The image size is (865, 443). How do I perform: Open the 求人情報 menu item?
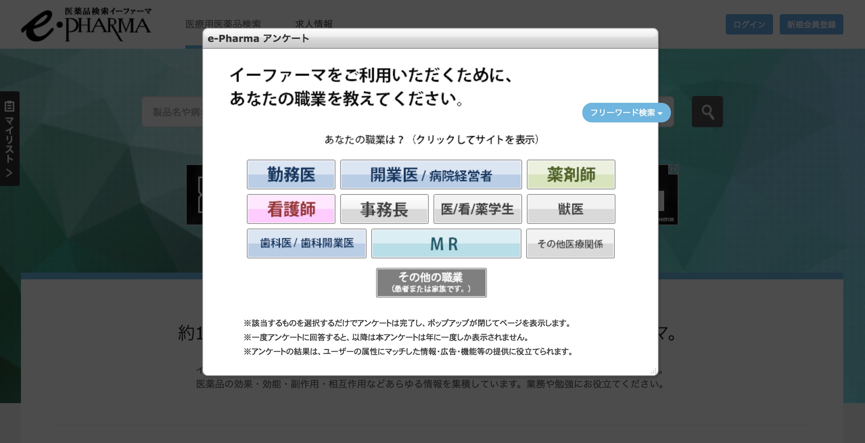(314, 24)
